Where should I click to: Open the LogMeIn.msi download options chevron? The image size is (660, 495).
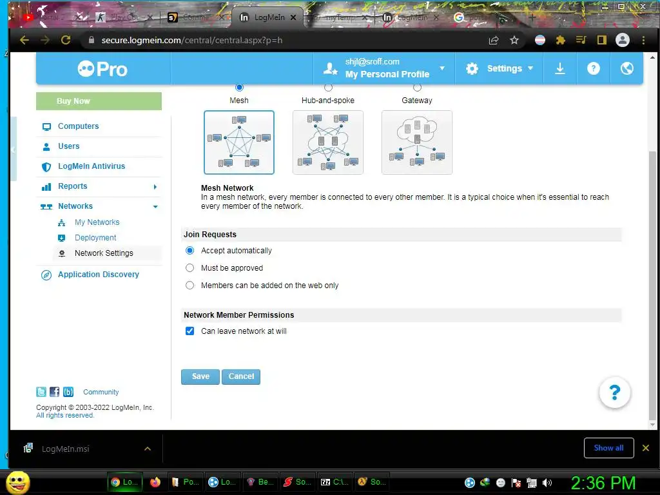(x=148, y=449)
